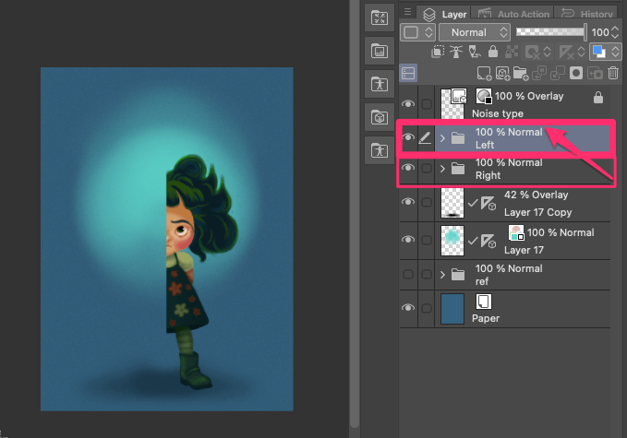Click Transfer to Lower Layer icon
The image size is (627, 438).
[539, 74]
